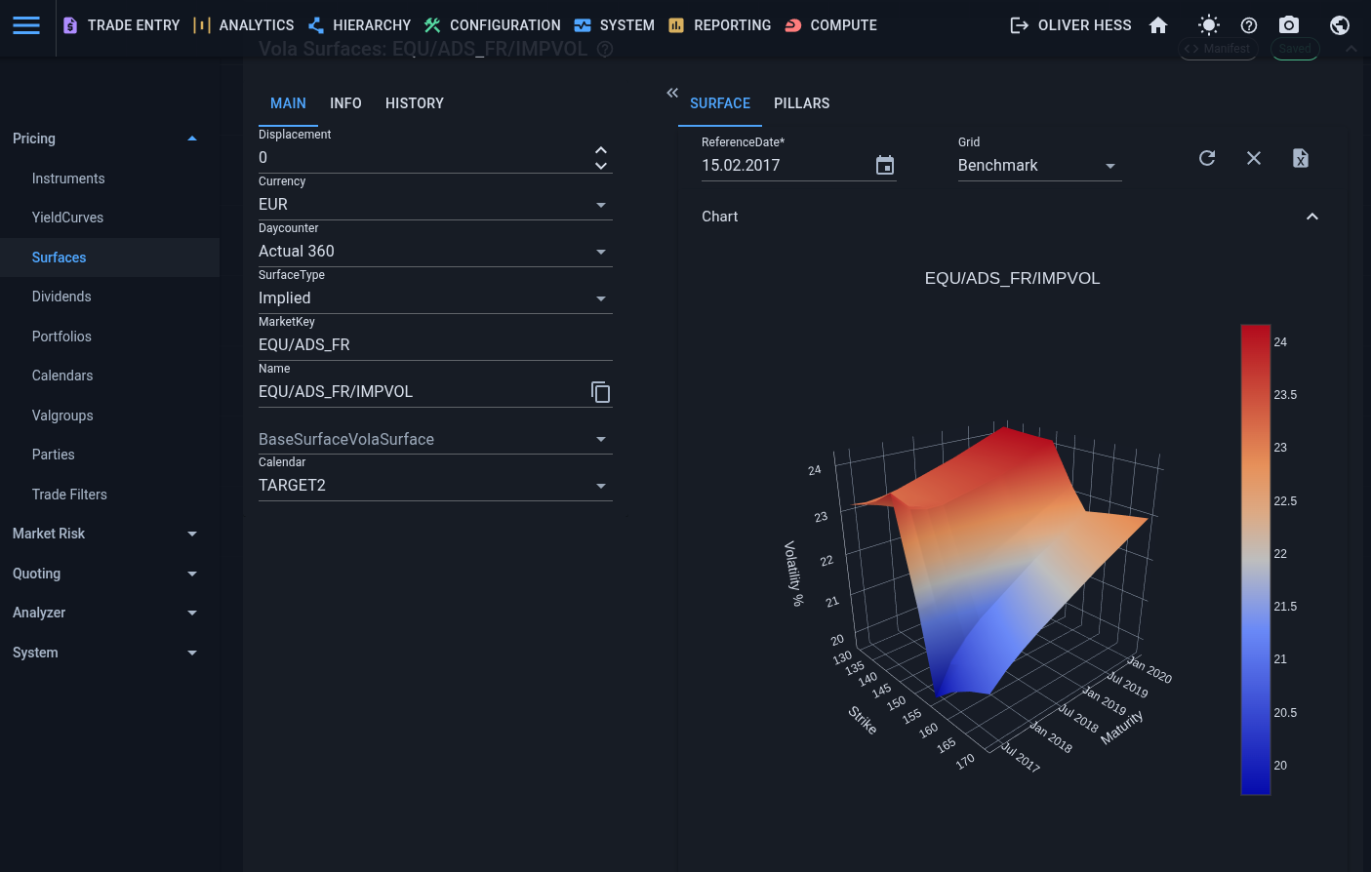Copy the surface name icon
This screenshot has height=872, width=1371.
coord(601,392)
